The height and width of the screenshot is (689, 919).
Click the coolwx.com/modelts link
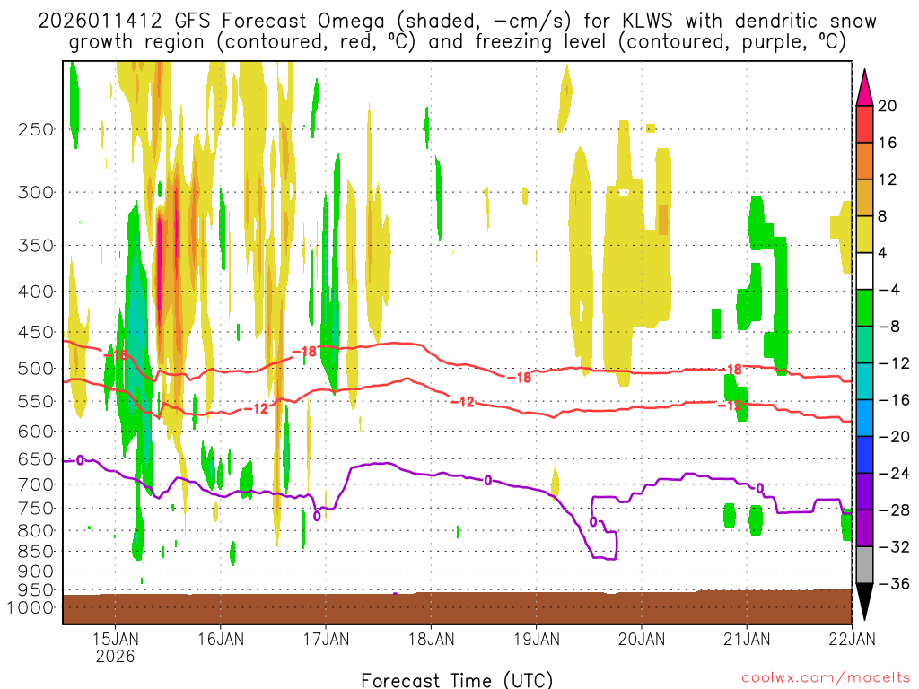pos(826,678)
